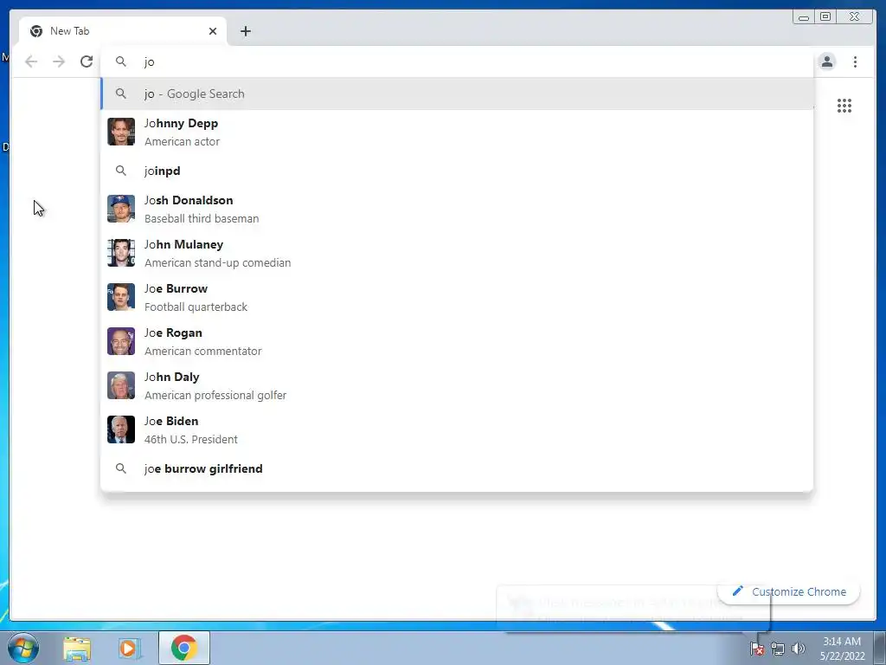The image size is (886, 665).
Task: Click John Mulaney's photo thumbnail
Action: 121,253
